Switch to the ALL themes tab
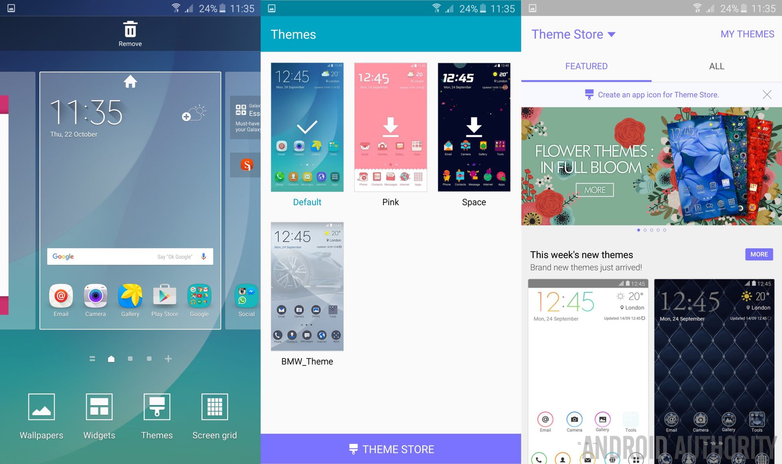Viewport: 782px width, 464px height. click(716, 66)
